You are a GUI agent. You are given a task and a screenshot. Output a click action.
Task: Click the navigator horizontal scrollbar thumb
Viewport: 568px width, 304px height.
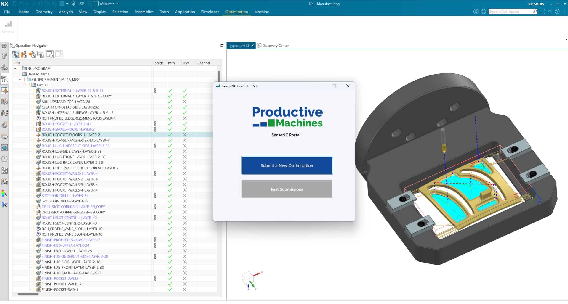(x=28, y=294)
